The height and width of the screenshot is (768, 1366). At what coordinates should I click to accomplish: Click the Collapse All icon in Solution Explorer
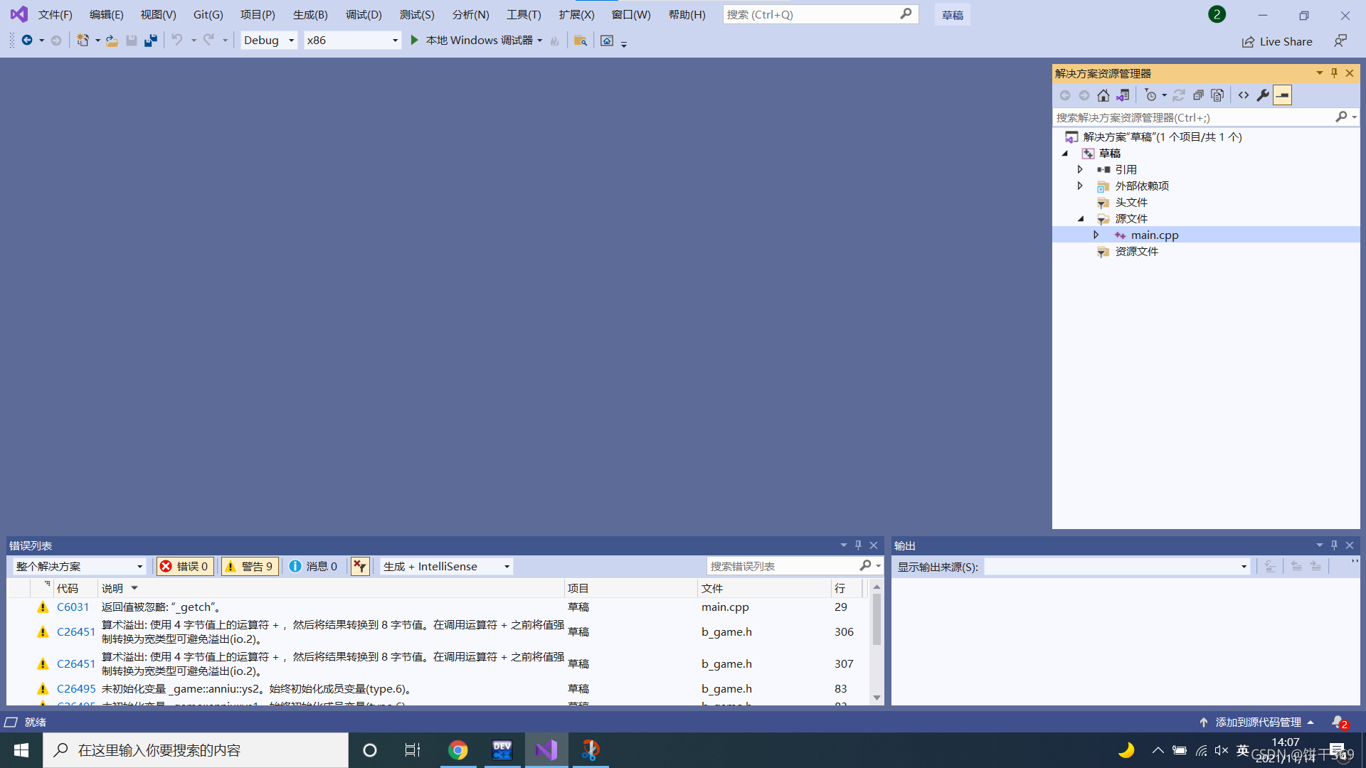[1198, 95]
